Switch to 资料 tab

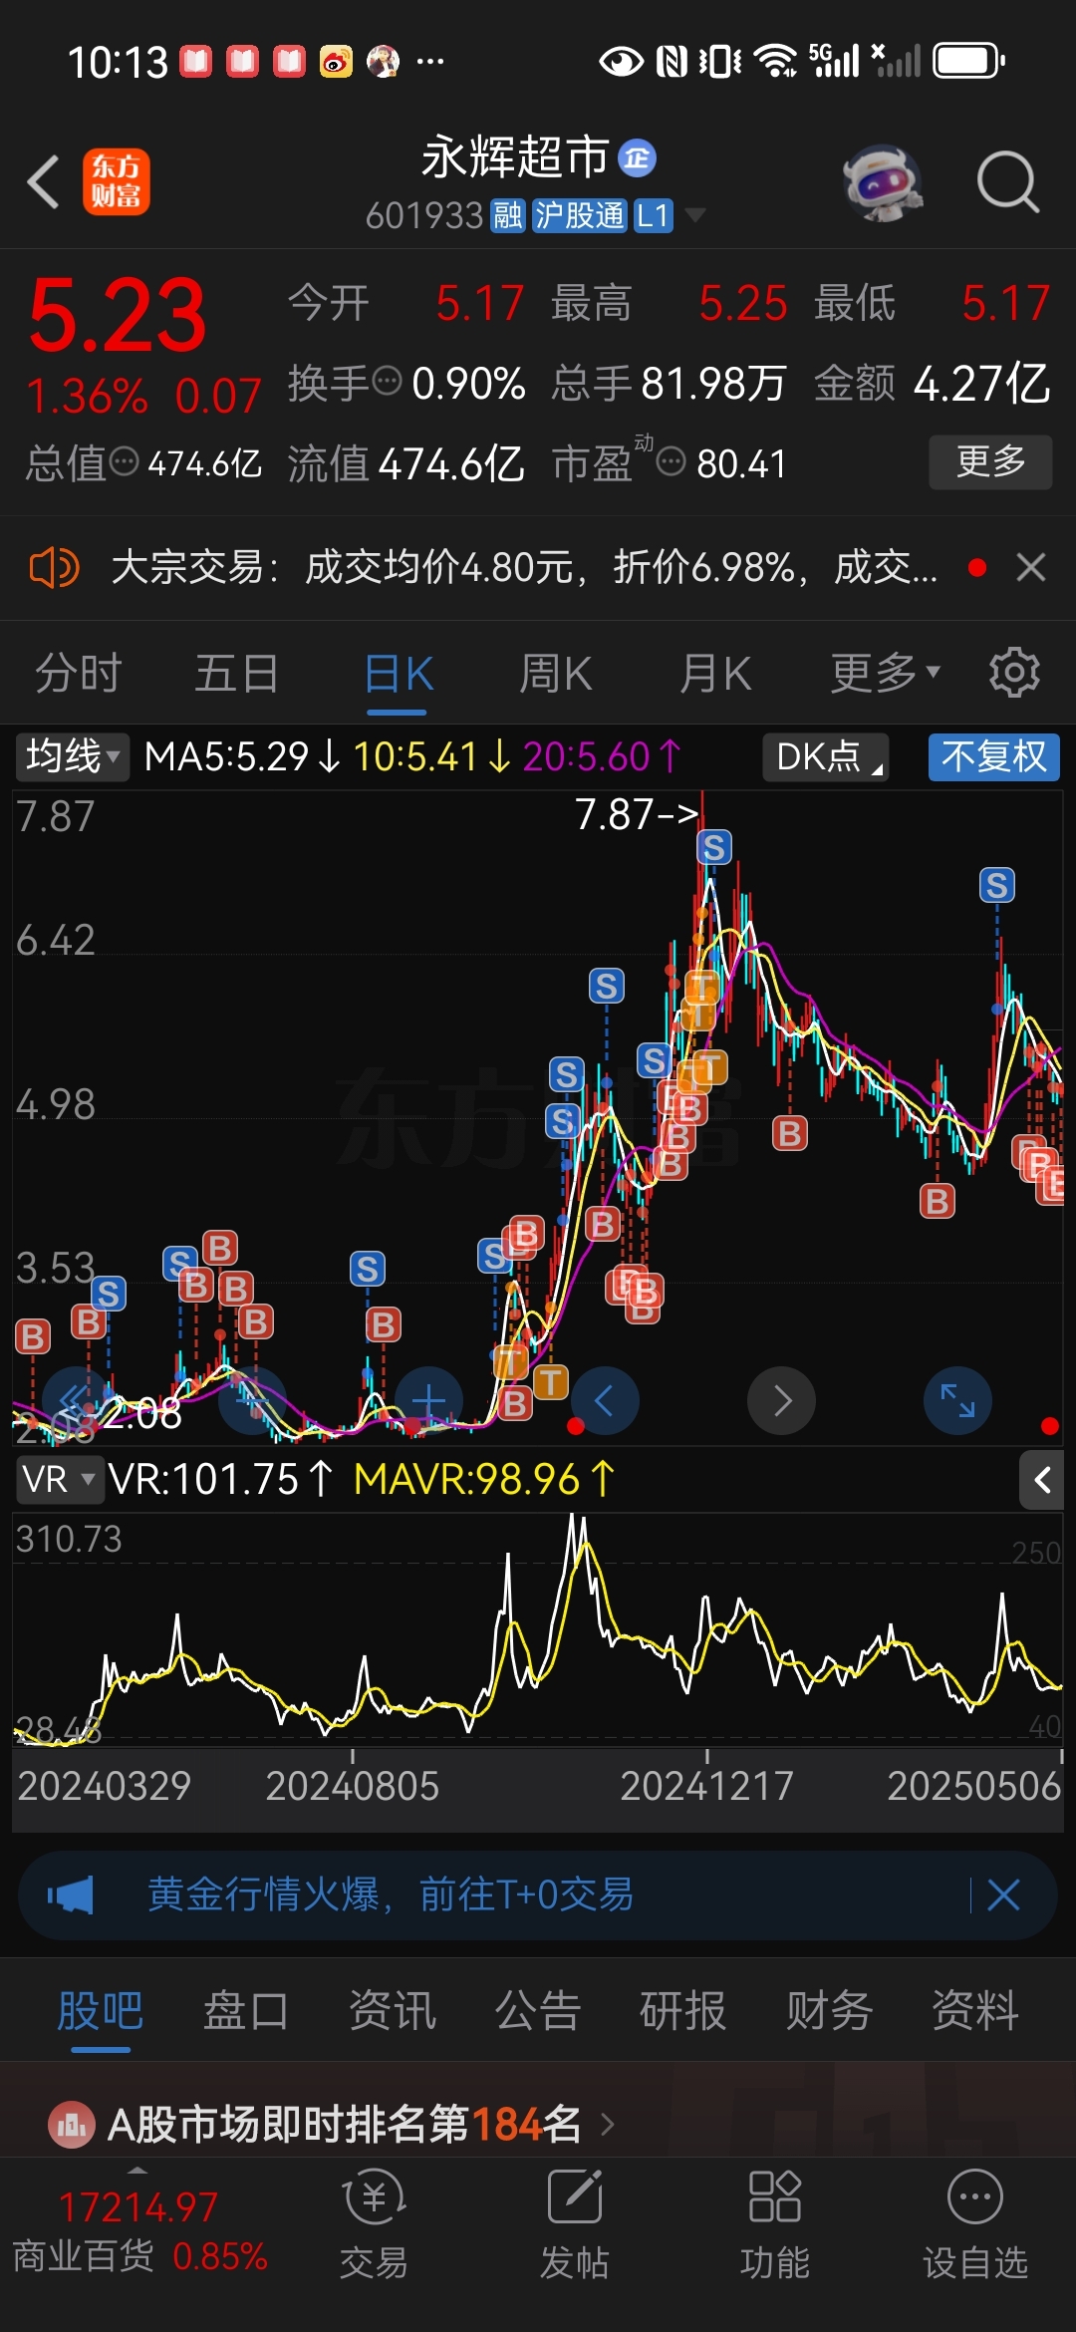click(x=975, y=2011)
